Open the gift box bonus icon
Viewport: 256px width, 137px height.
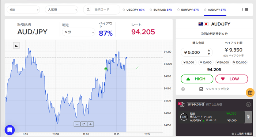(x=250, y=92)
